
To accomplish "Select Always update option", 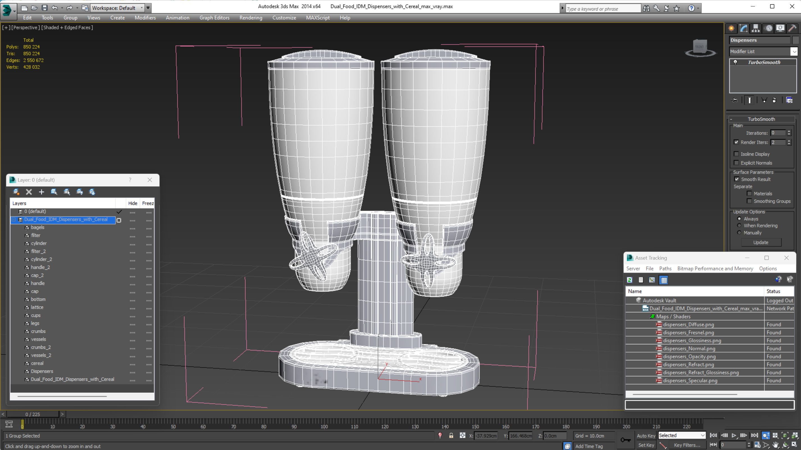I will click(740, 219).
